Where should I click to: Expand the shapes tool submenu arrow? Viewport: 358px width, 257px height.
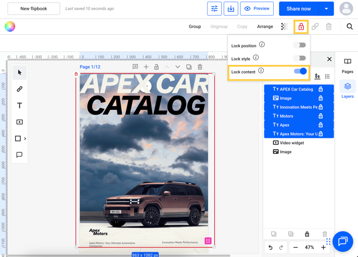coord(25,139)
